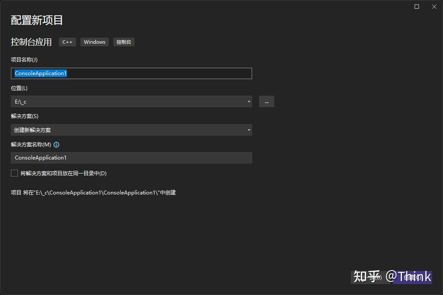The image size is (443, 295).
Task: Expand the 创建新解决方案 combo box
Action: click(132, 130)
